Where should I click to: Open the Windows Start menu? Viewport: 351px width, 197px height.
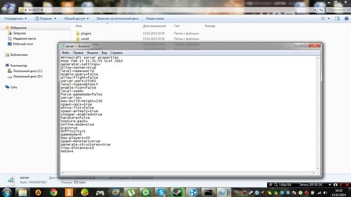pos(7,192)
